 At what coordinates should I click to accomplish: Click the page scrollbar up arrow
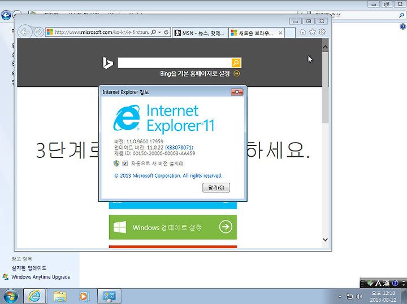click(325, 47)
